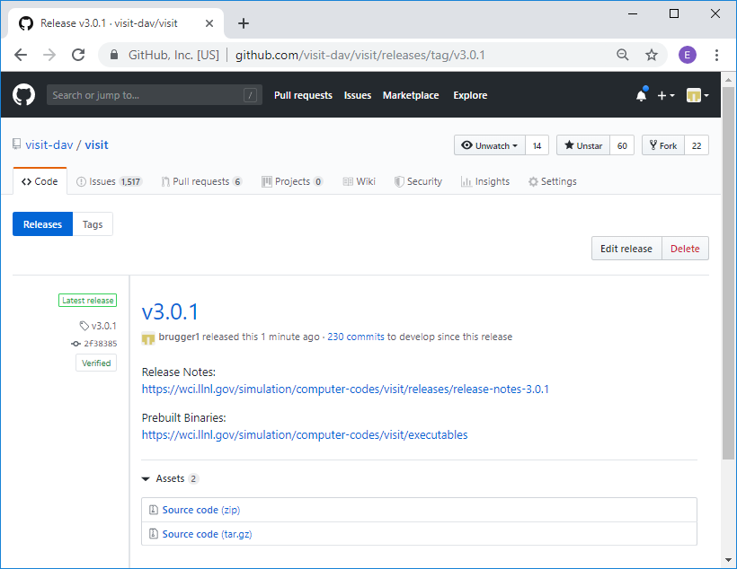Open the Chrome profile avatar E
Screen dimensions: 737x569
point(688,55)
